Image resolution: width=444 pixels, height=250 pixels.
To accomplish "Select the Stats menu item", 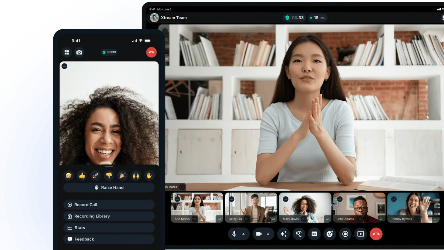I will point(109,228).
